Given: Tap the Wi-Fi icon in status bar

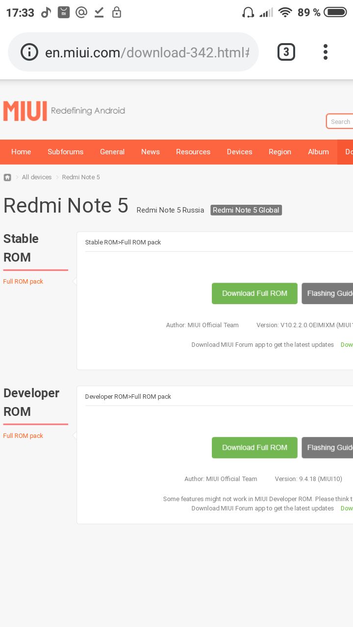Looking at the screenshot, I should click(x=285, y=13).
